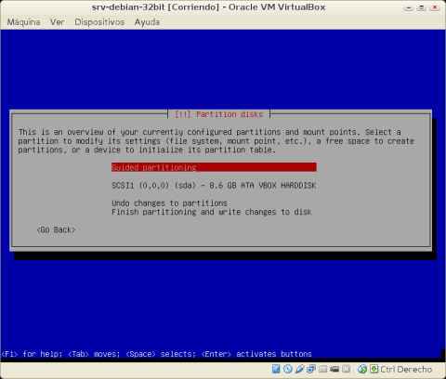
Task: Open the Máquina menu
Action: click(x=23, y=22)
